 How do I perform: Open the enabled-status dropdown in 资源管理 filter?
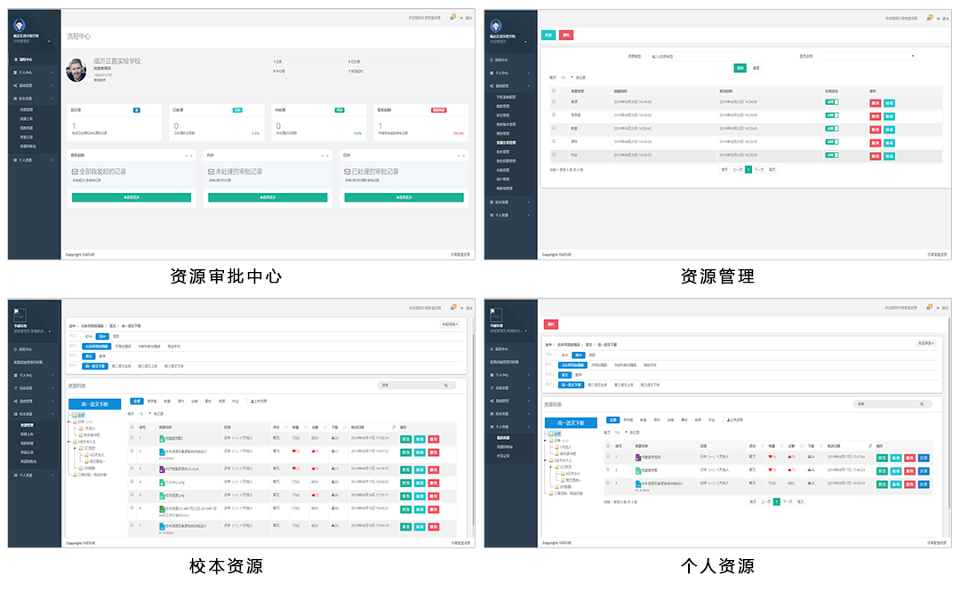point(868,56)
